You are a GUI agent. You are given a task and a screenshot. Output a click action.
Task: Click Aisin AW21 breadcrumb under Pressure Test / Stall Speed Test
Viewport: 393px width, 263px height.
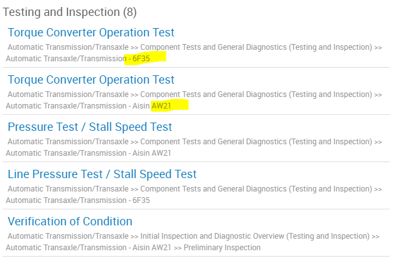152,153
